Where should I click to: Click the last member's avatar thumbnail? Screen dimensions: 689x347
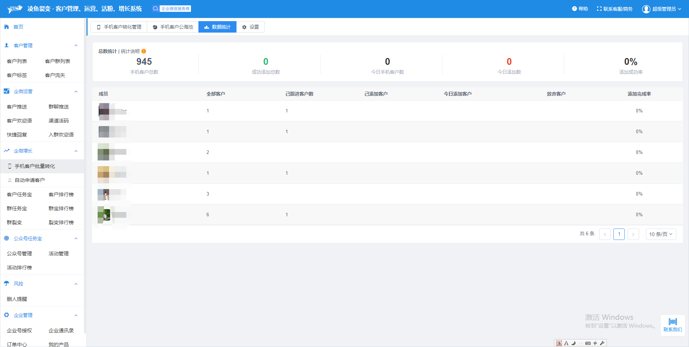[x=104, y=215]
